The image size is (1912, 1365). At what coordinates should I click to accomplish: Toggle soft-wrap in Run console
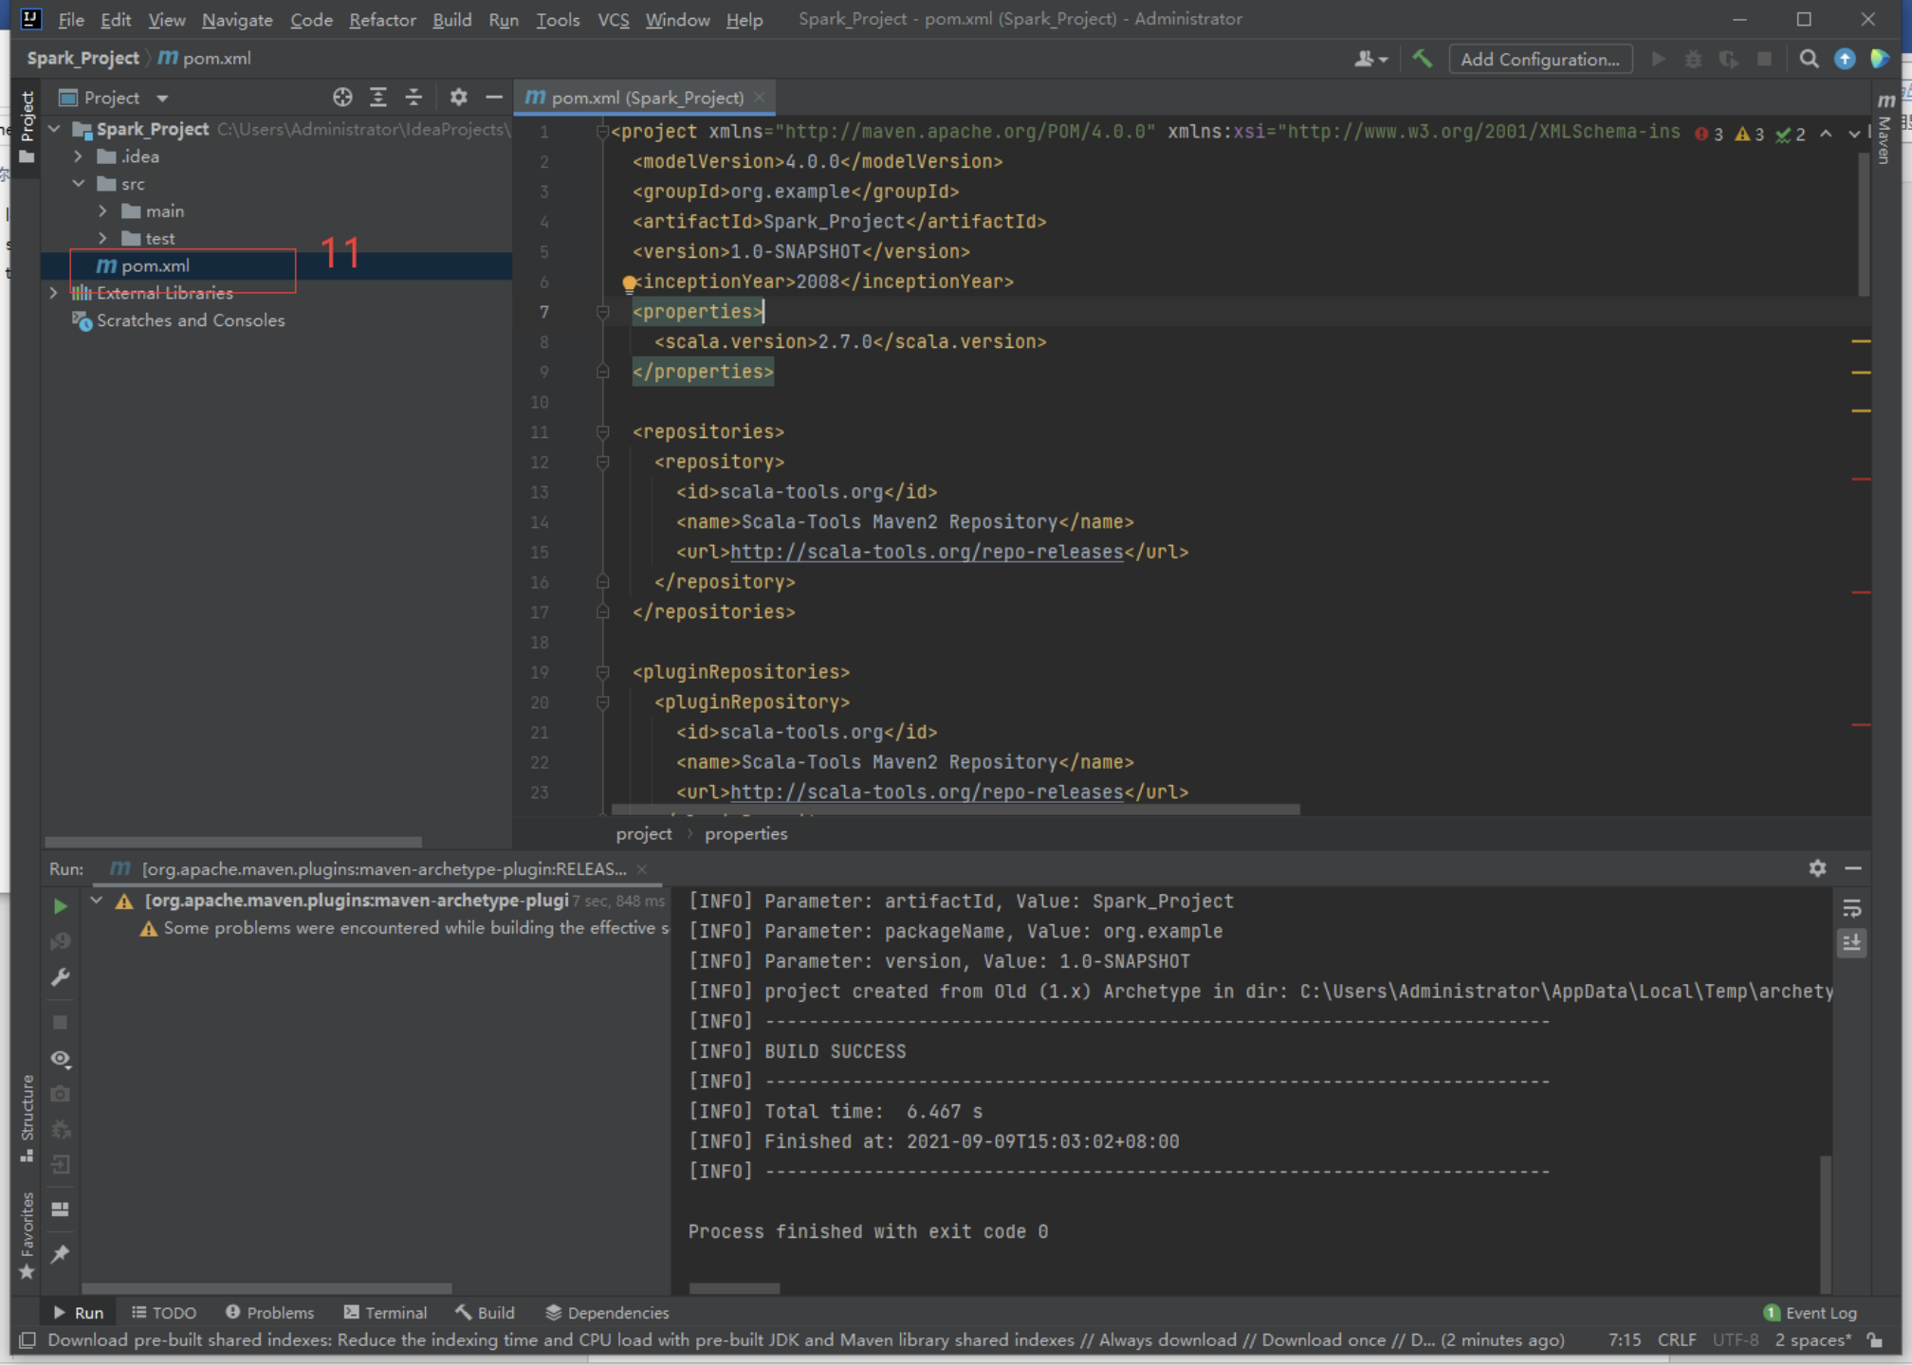tap(1851, 909)
